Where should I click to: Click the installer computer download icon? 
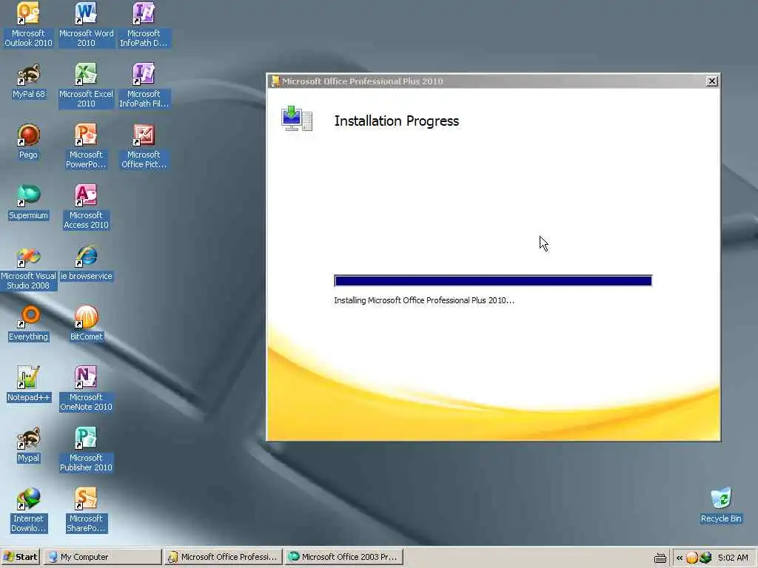(x=296, y=118)
